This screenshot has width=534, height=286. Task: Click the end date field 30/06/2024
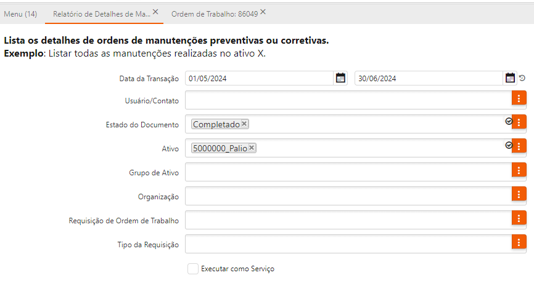pos(429,78)
